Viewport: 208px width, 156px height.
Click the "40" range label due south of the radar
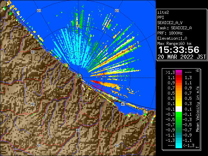tap(78, 130)
